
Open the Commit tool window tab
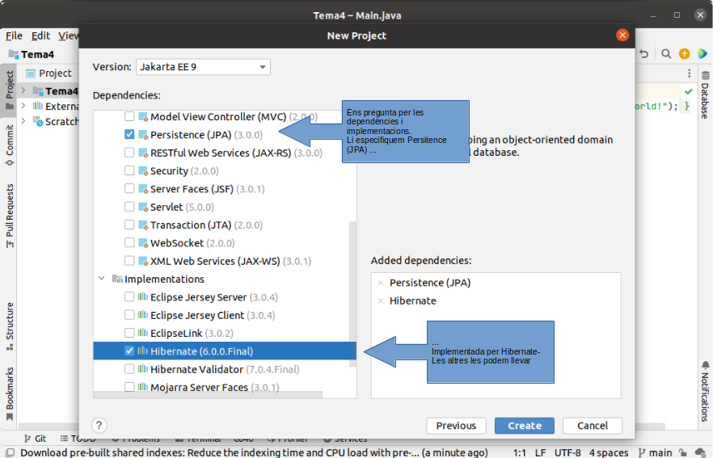[x=9, y=145]
